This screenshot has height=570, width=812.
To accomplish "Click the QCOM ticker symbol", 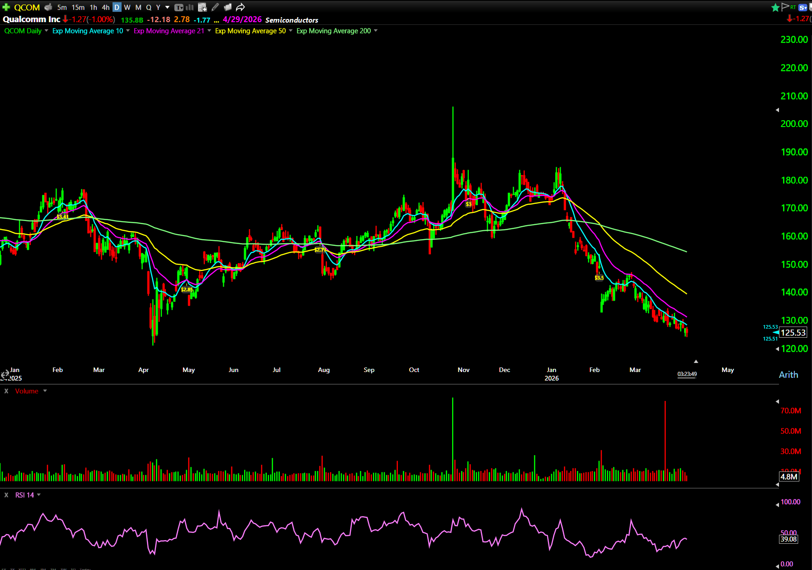I will tap(27, 7).
